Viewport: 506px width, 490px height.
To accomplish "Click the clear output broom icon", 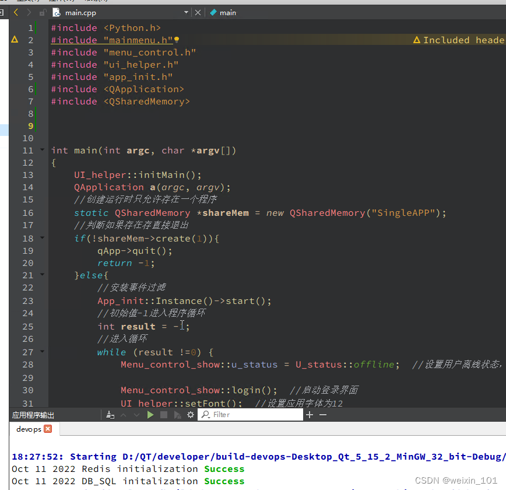I will (x=110, y=415).
